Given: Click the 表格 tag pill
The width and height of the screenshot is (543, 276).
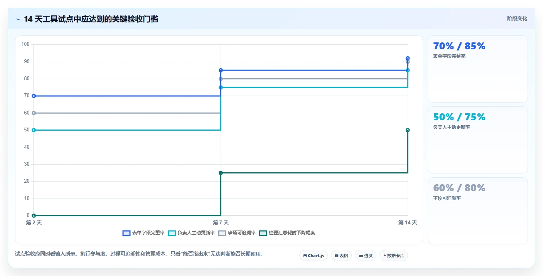Looking at the screenshot, I should (341, 256).
